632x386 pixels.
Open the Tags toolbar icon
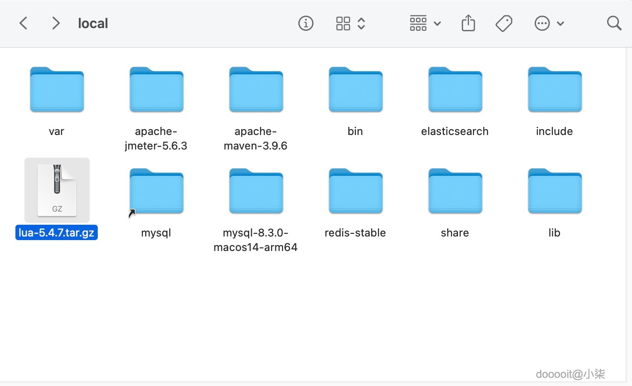point(504,23)
